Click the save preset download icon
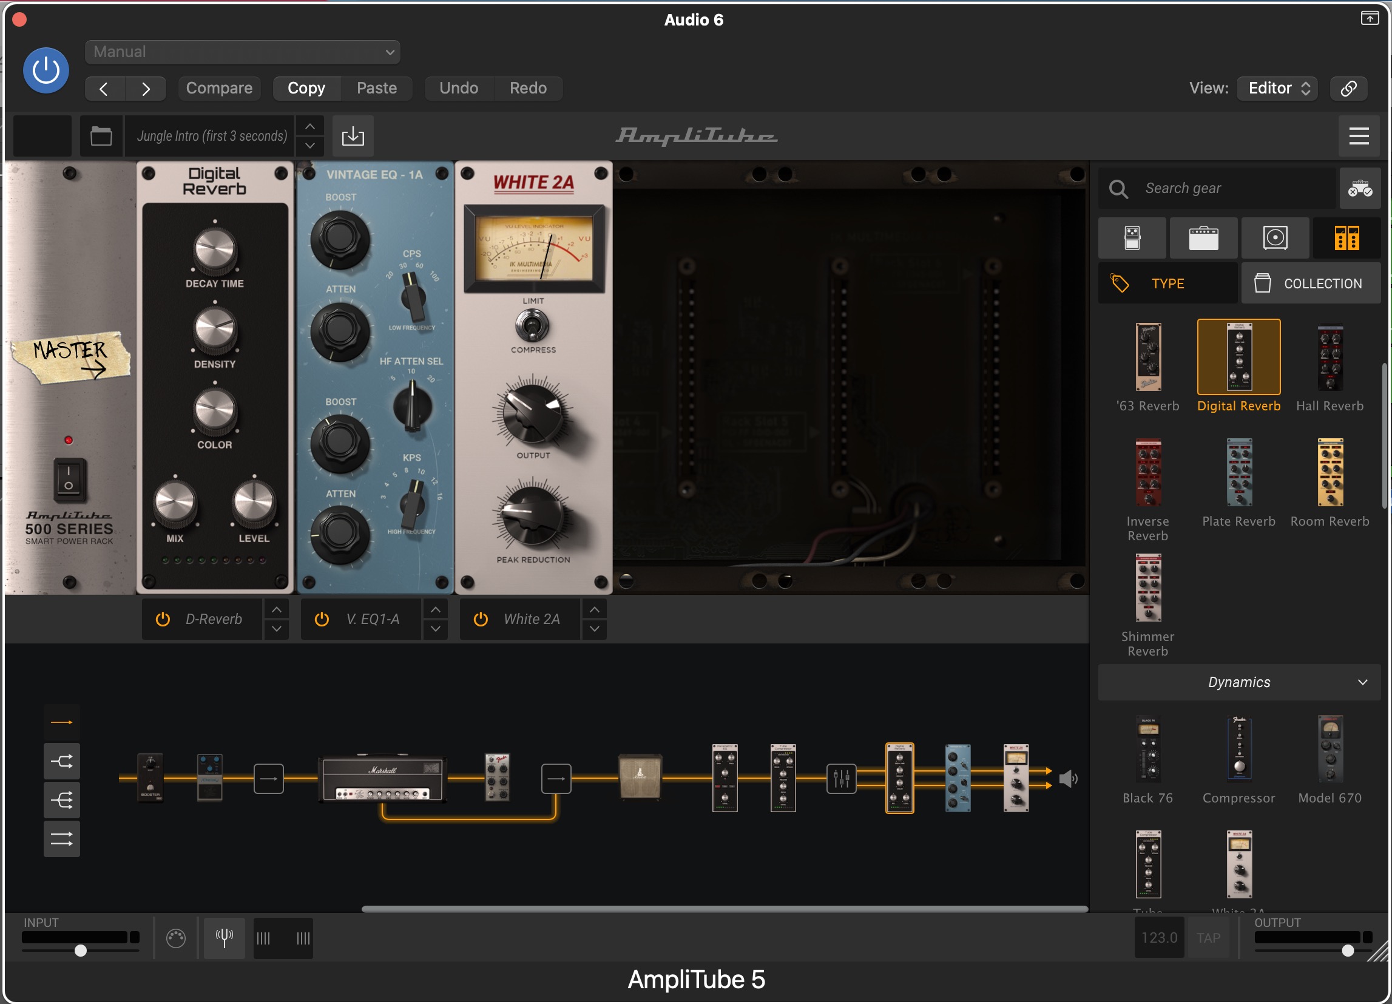 tap(353, 136)
